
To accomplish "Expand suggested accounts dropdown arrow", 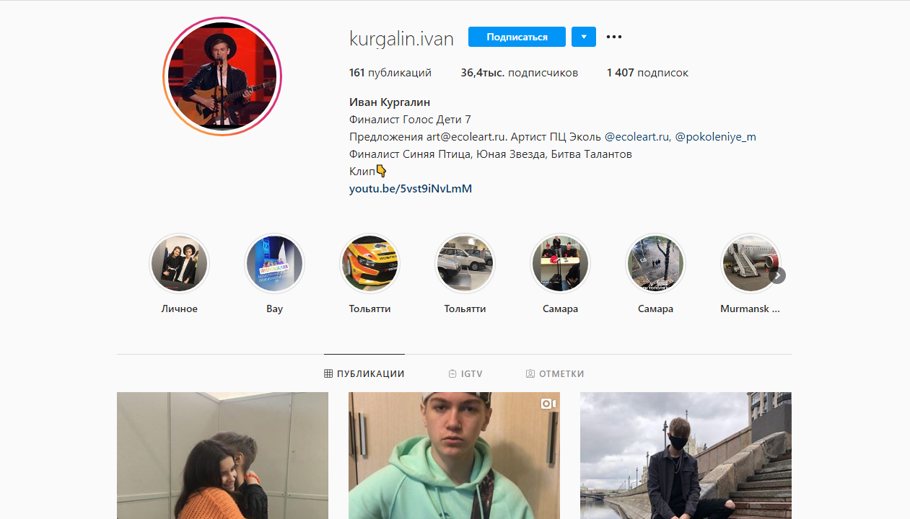I will click(x=584, y=37).
